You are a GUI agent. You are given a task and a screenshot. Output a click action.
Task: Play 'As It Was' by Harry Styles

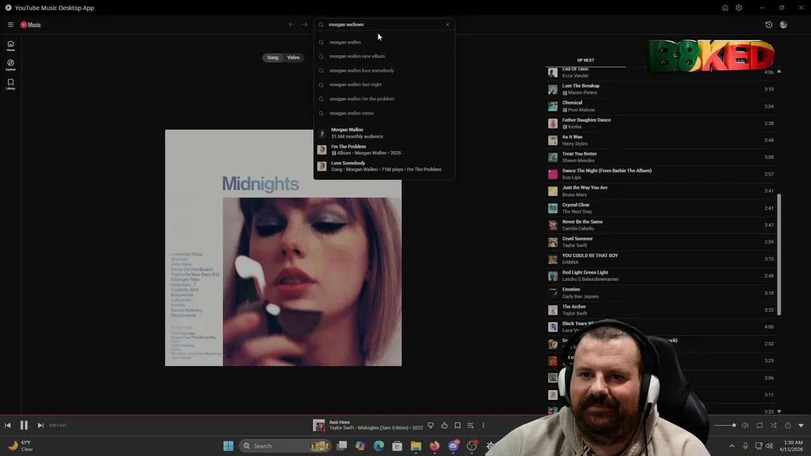click(660, 140)
